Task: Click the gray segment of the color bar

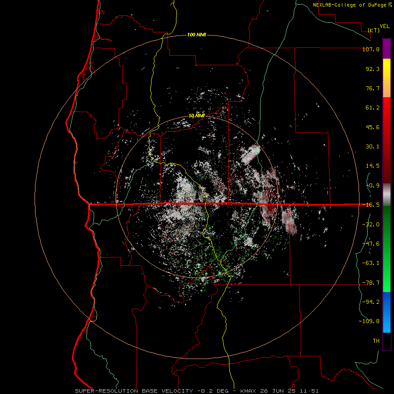Action: coord(387,195)
